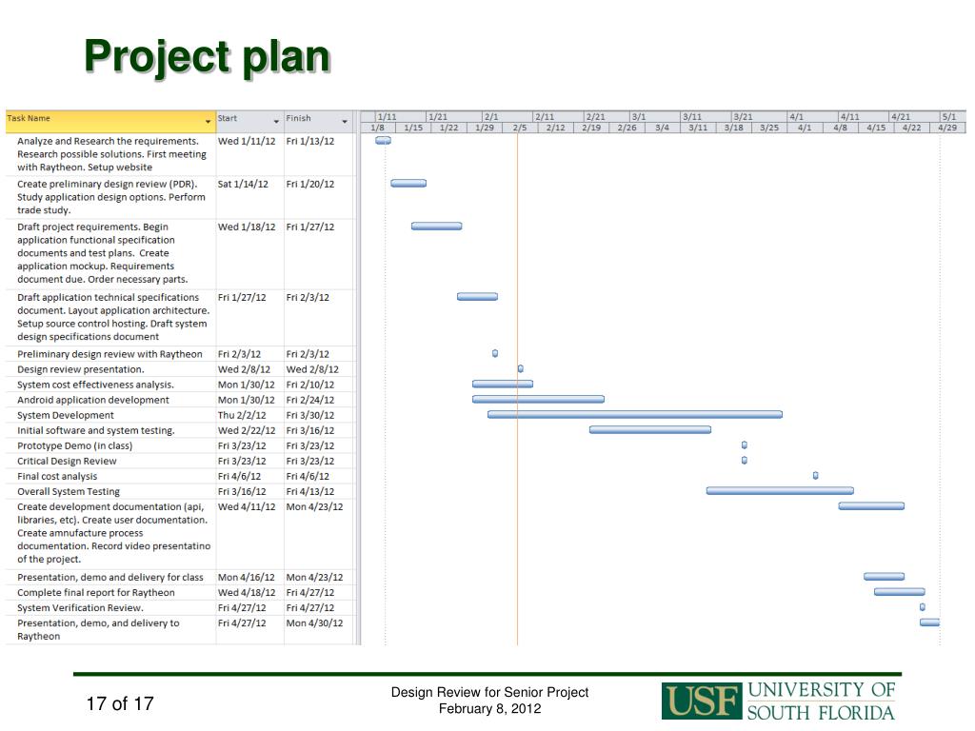This screenshot has height=731, width=975.
Task: Select the System cost effectiveness analysis bar
Action: 503,385
